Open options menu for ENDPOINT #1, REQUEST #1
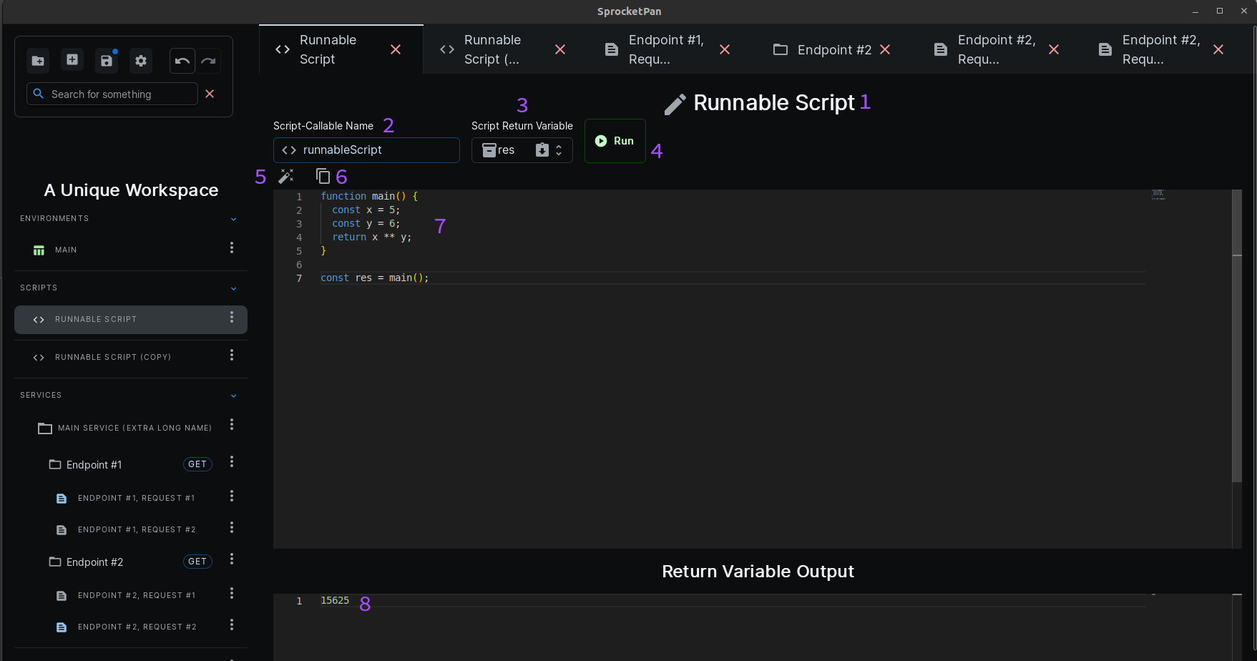The height and width of the screenshot is (661, 1257). pyautogui.click(x=232, y=496)
